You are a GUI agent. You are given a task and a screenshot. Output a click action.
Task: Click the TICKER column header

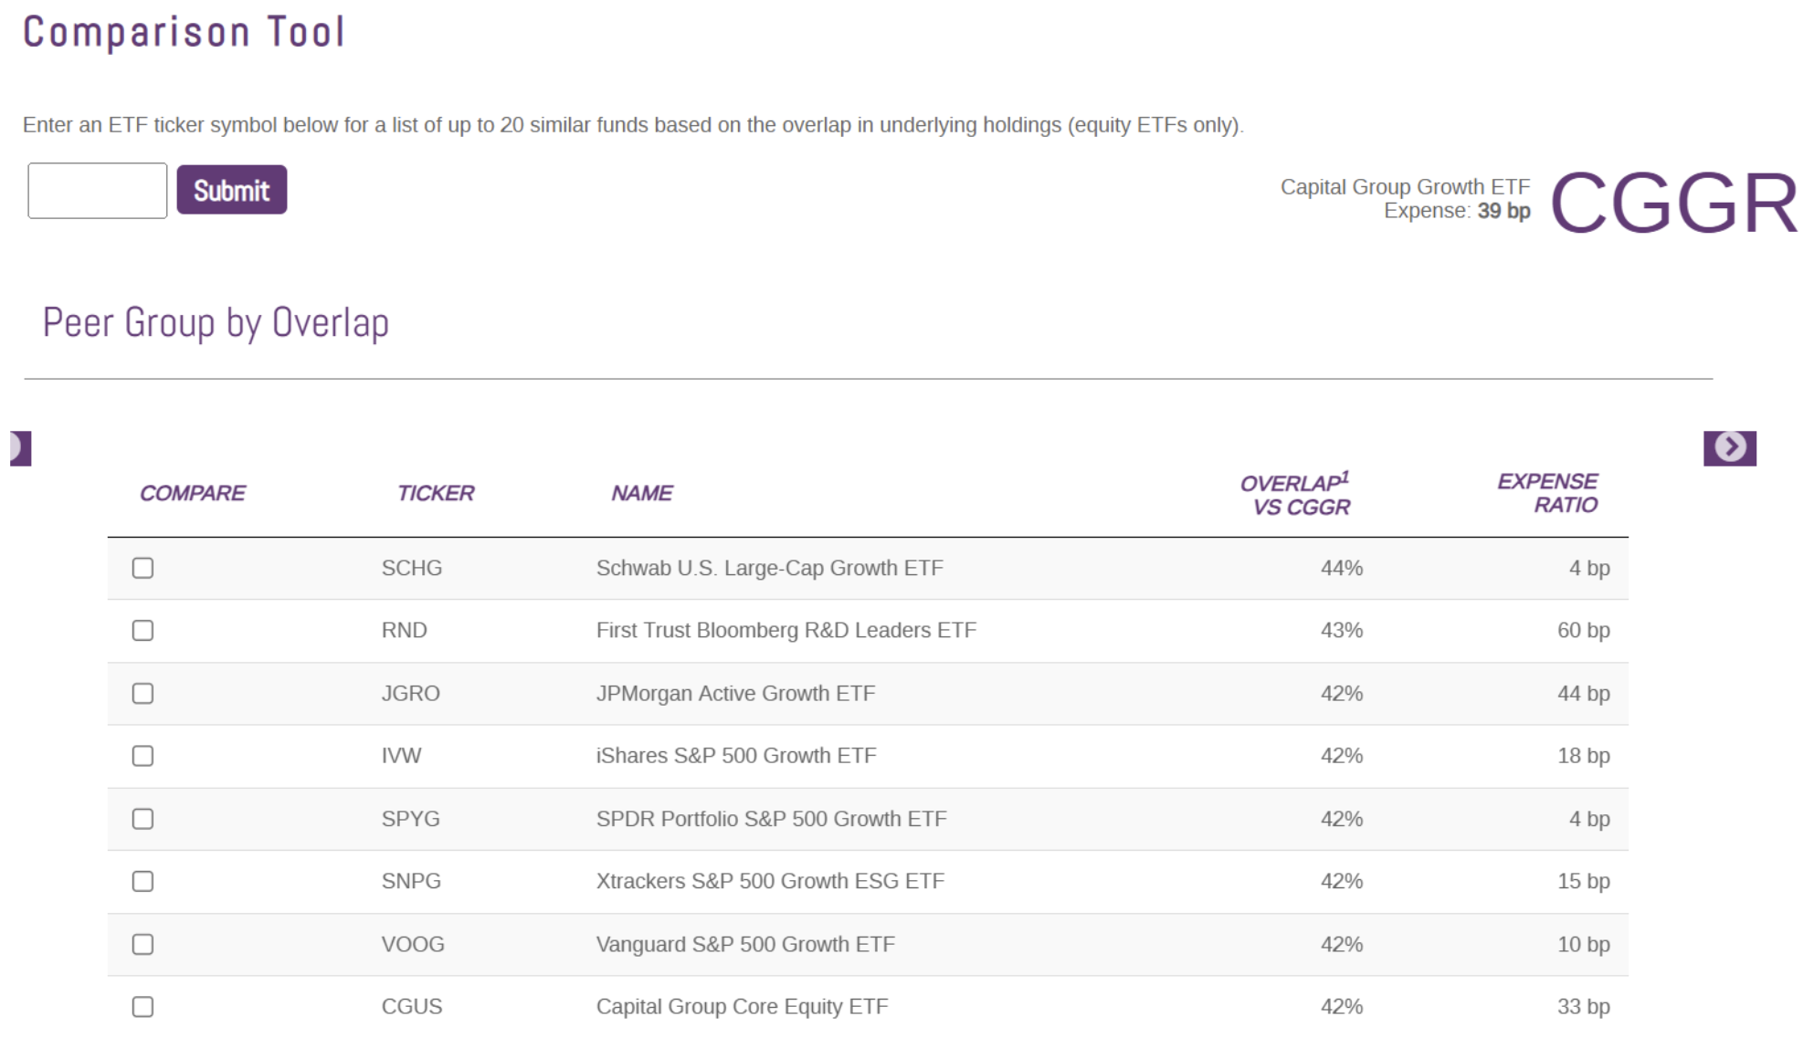[436, 493]
